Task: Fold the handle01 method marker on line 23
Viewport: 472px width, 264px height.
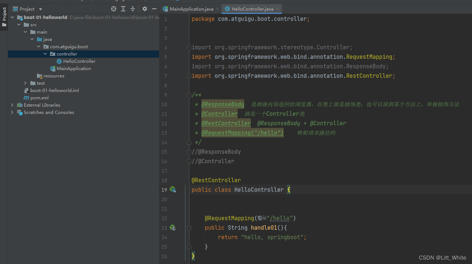Action: coord(189,228)
